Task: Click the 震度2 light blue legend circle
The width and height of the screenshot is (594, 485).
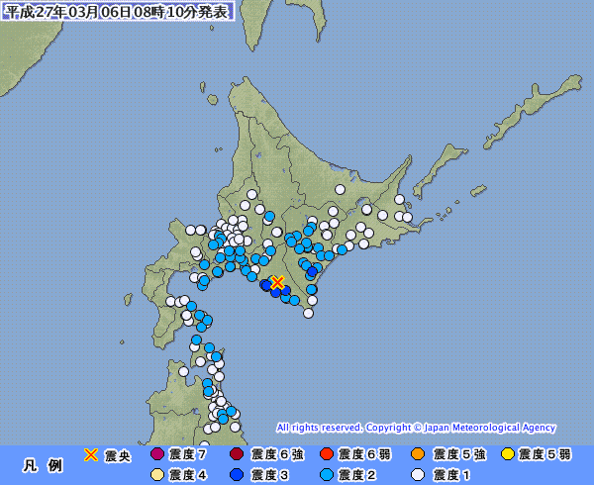Action: point(327,475)
